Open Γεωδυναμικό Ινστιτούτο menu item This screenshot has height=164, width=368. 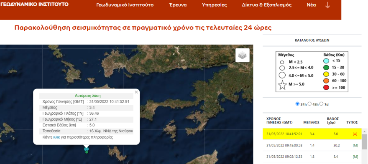[x=125, y=5]
